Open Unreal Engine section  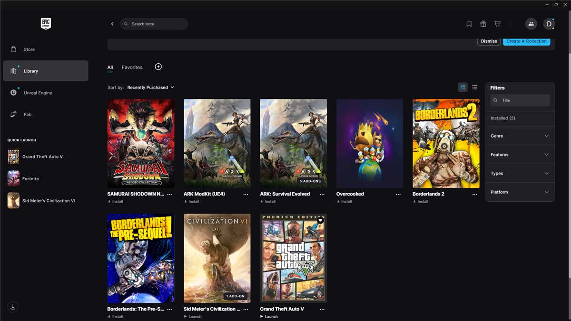point(46,93)
